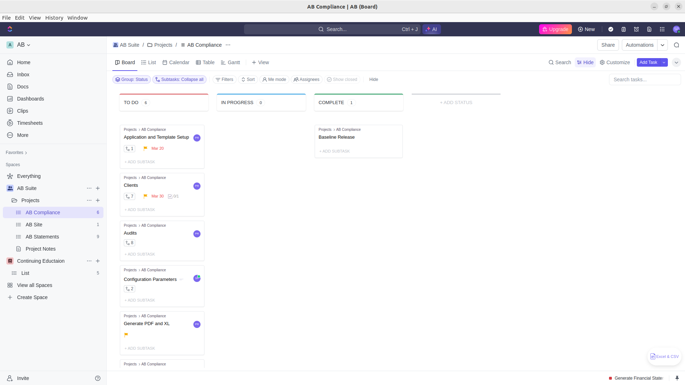Switch to the Gantt view tab
The height and width of the screenshot is (385, 685).
click(230, 62)
